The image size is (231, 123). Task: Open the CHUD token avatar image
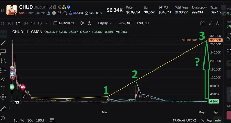[x=12, y=10]
